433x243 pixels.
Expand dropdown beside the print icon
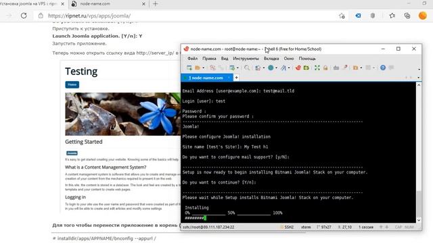click(264, 68)
